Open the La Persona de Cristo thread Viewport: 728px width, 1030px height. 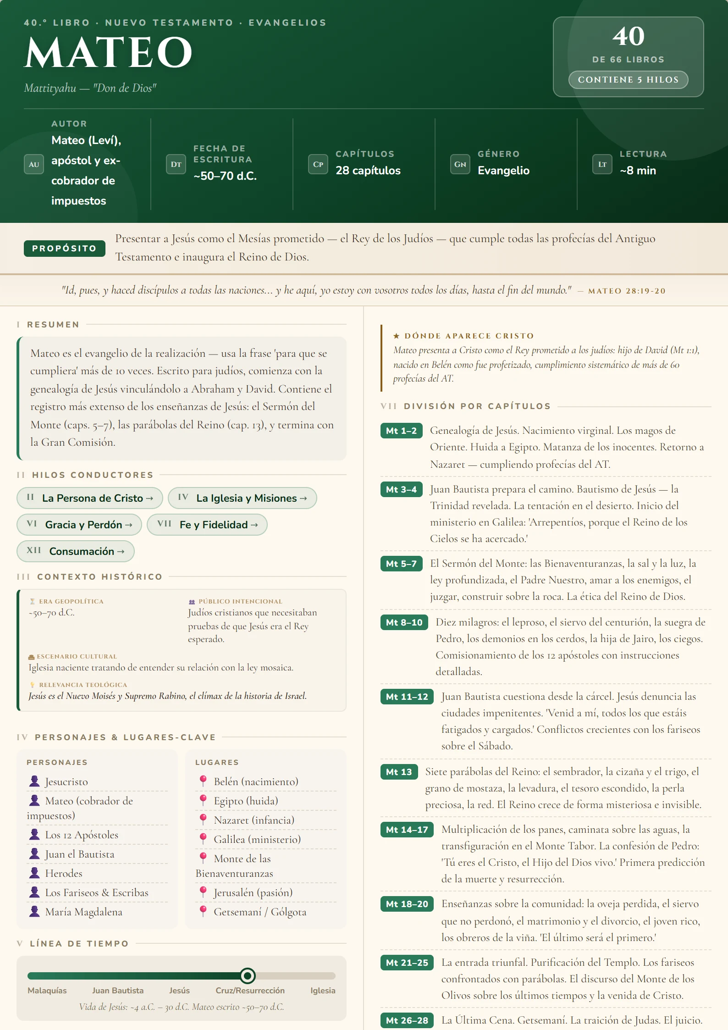[90, 498]
